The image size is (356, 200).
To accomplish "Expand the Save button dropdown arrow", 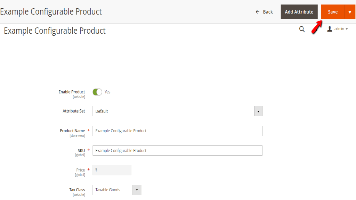I will [x=349, y=11].
